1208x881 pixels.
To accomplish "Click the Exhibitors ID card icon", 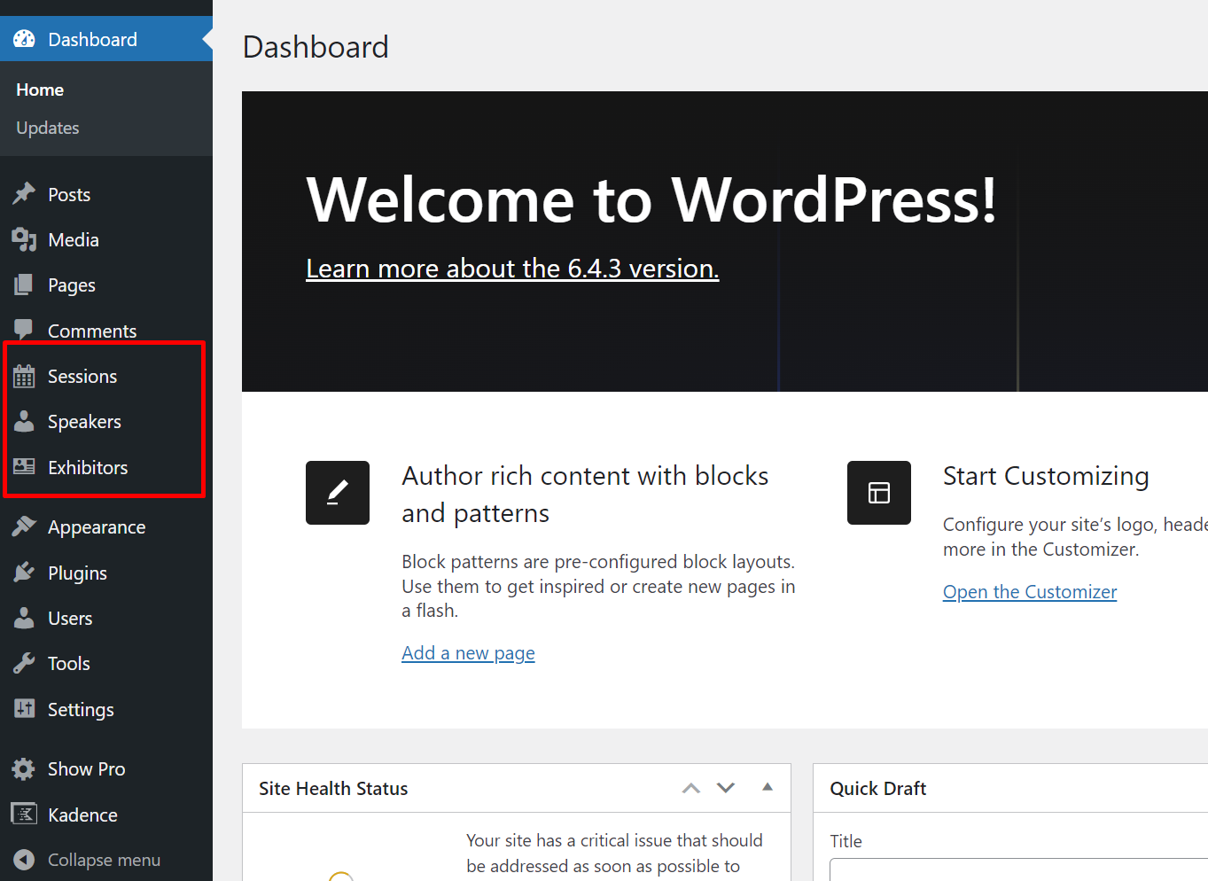I will [24, 467].
